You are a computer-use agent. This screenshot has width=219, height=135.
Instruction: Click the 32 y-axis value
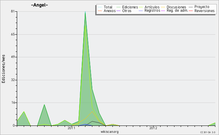[x=13, y=80]
